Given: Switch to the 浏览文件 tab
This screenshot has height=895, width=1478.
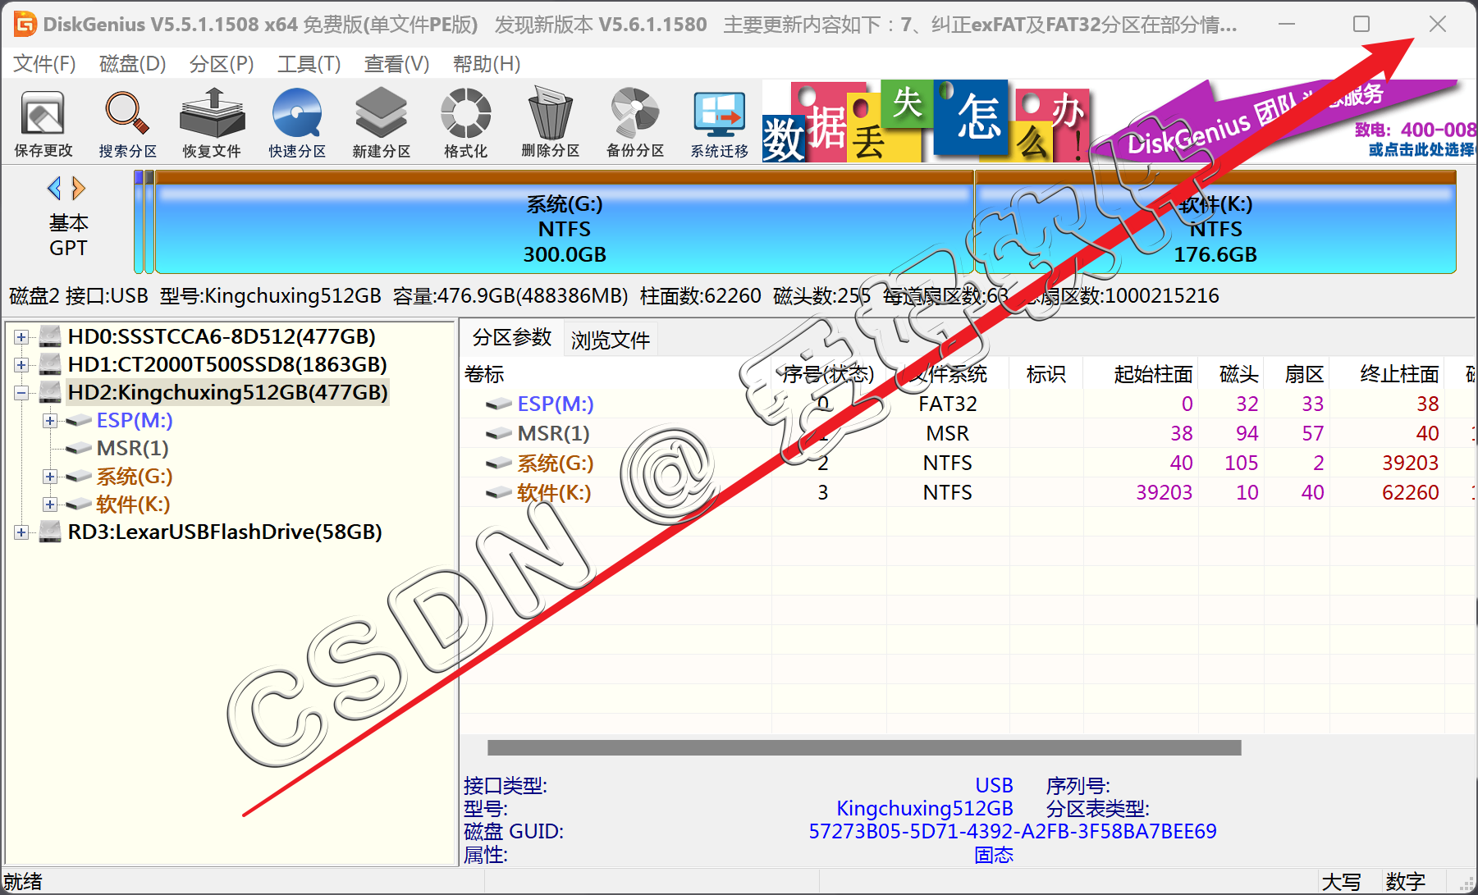Looking at the screenshot, I should 611,340.
